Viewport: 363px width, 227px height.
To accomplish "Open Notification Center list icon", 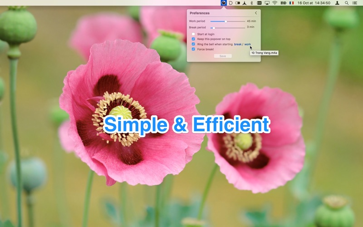I will [355, 3].
